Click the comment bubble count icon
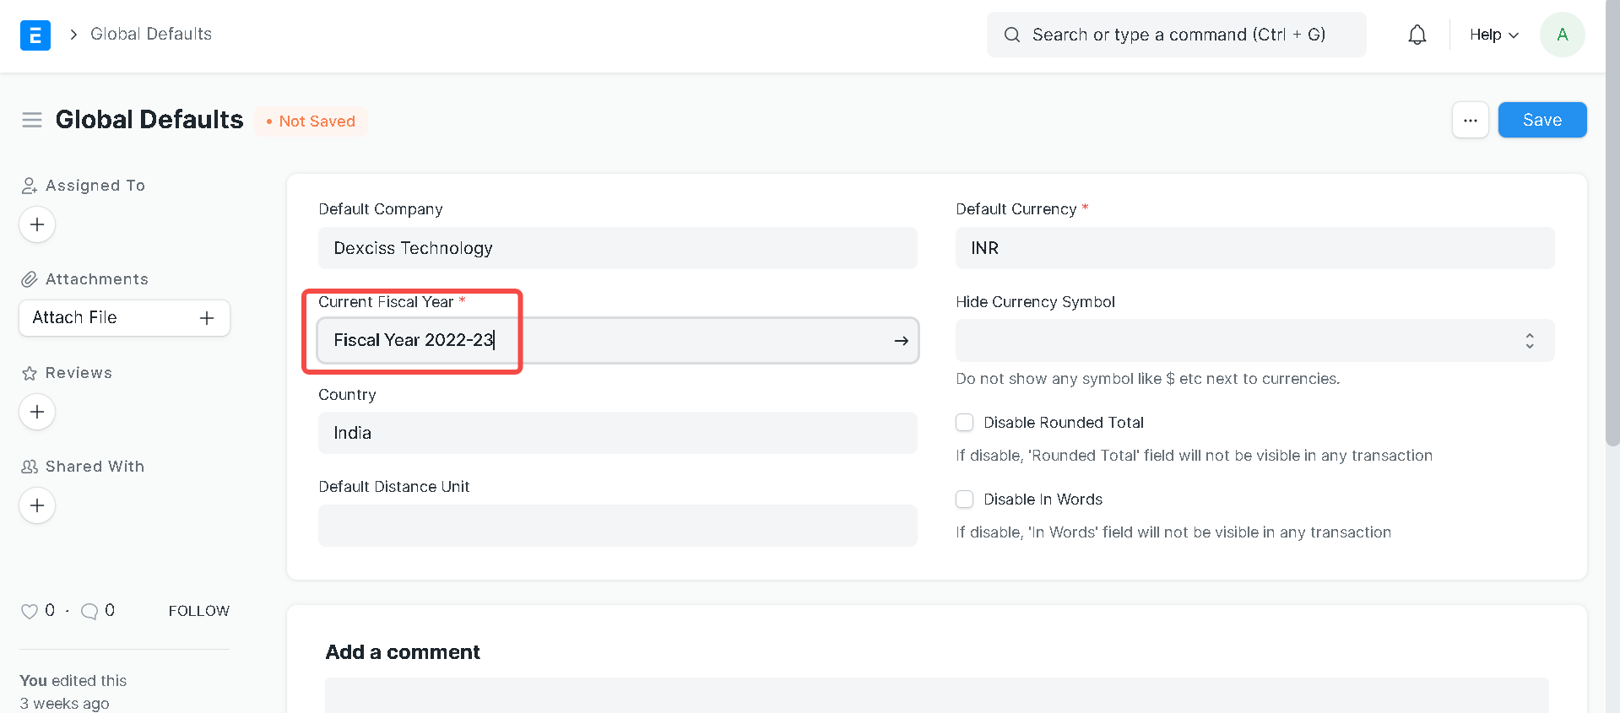Screen dimensions: 1620x713 (89, 611)
